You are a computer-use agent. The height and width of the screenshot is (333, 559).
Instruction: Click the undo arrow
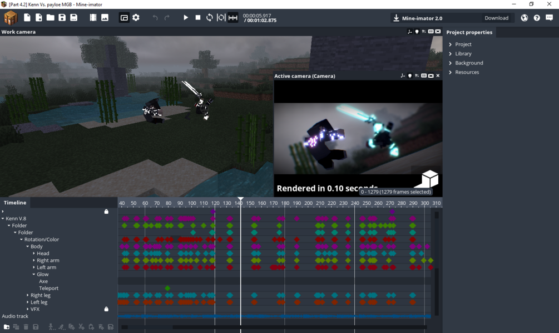click(x=155, y=17)
